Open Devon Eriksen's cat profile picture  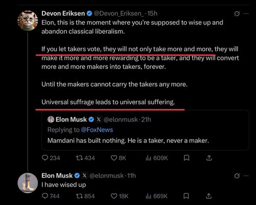pos(28,20)
